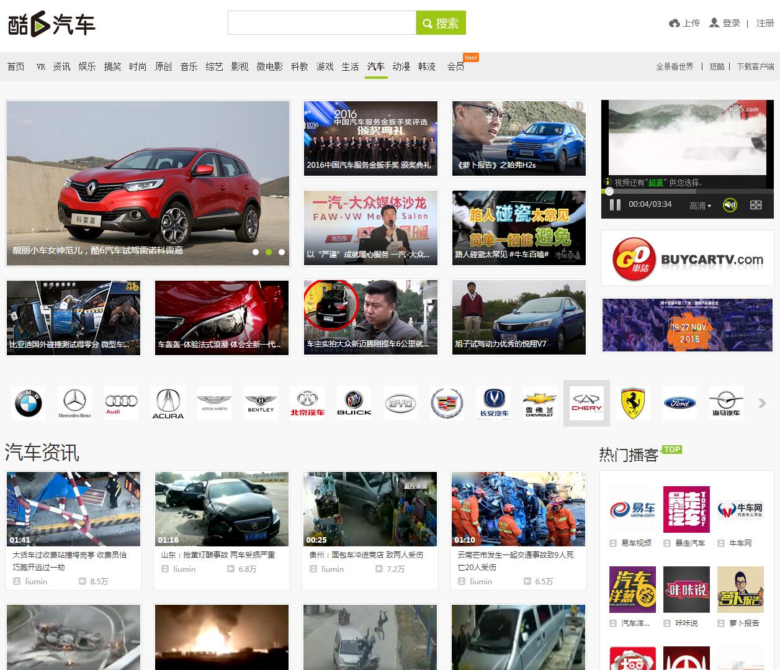Select the second (green) carousel dot
780x670 pixels.
(269, 252)
